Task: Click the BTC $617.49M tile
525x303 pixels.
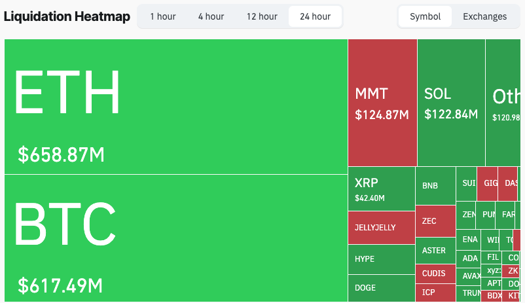Action: click(175, 238)
